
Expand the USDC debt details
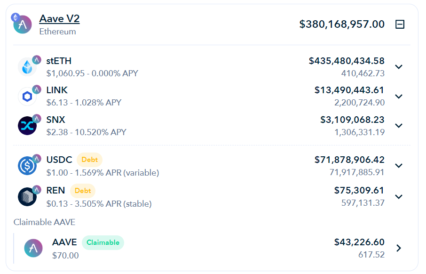tap(399, 165)
